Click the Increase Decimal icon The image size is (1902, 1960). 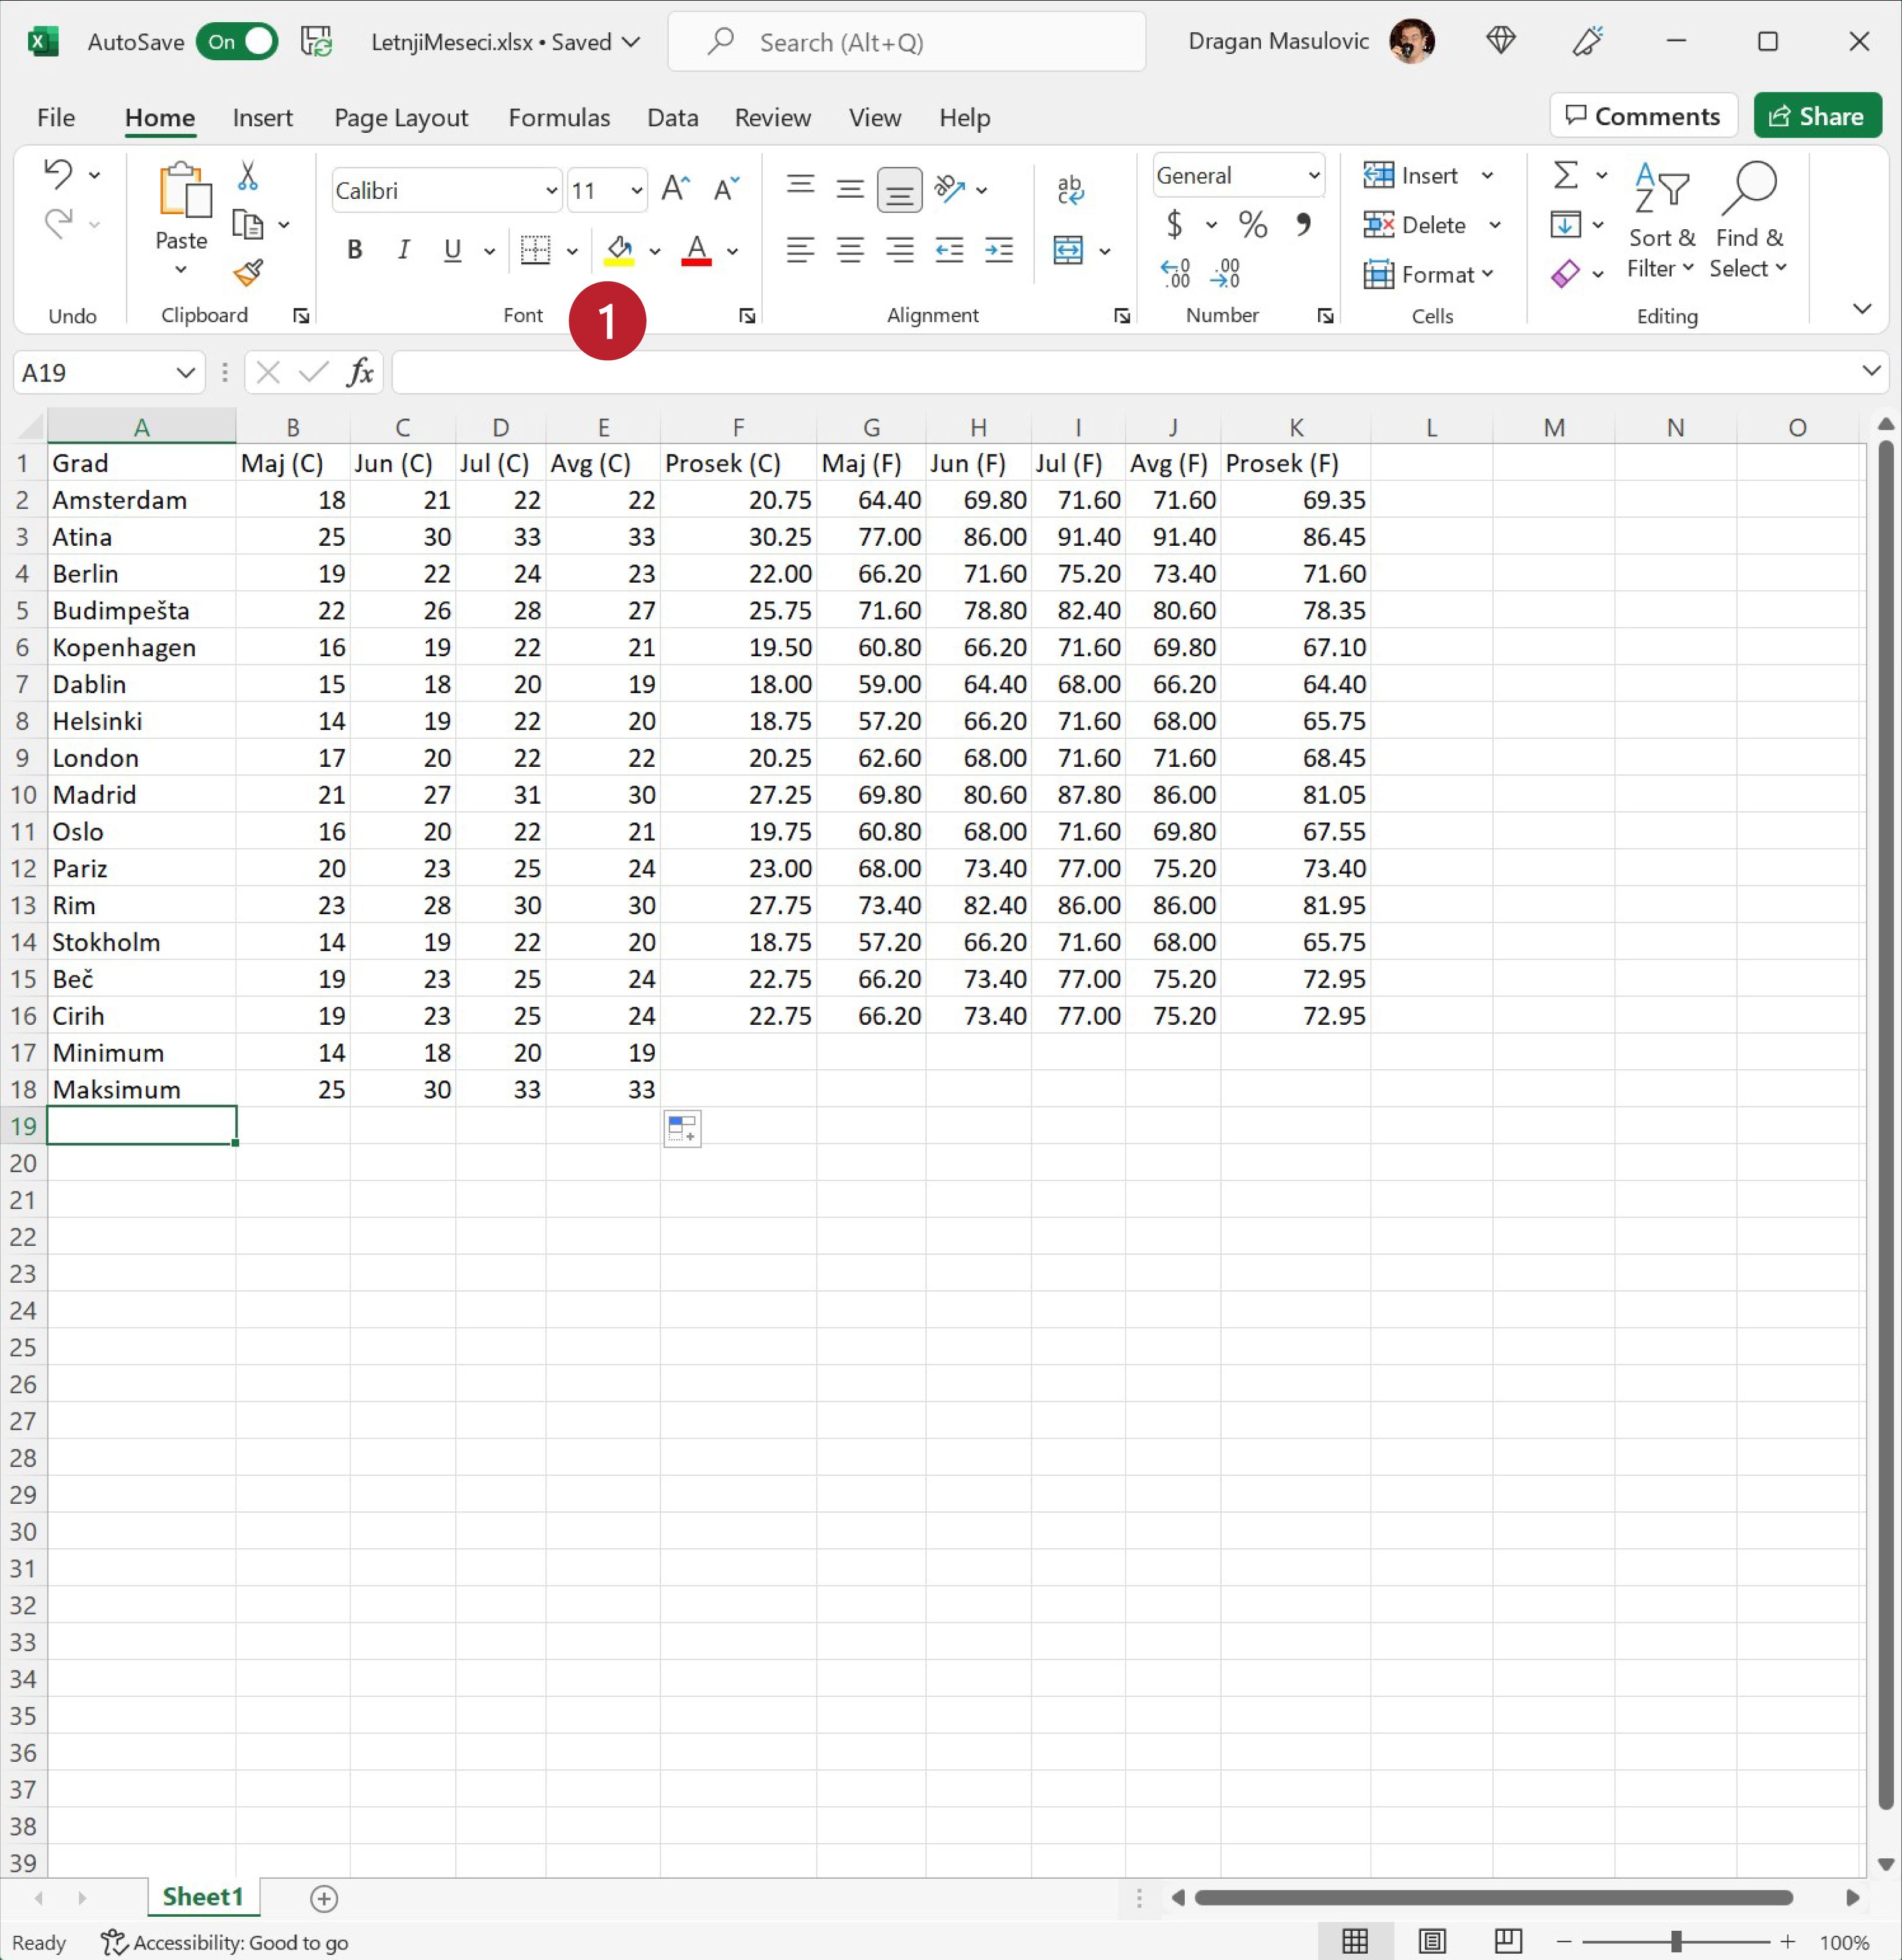1175,273
